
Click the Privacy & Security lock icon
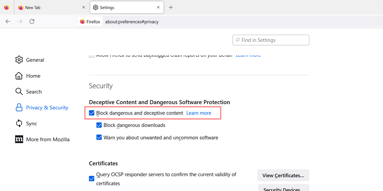point(19,107)
